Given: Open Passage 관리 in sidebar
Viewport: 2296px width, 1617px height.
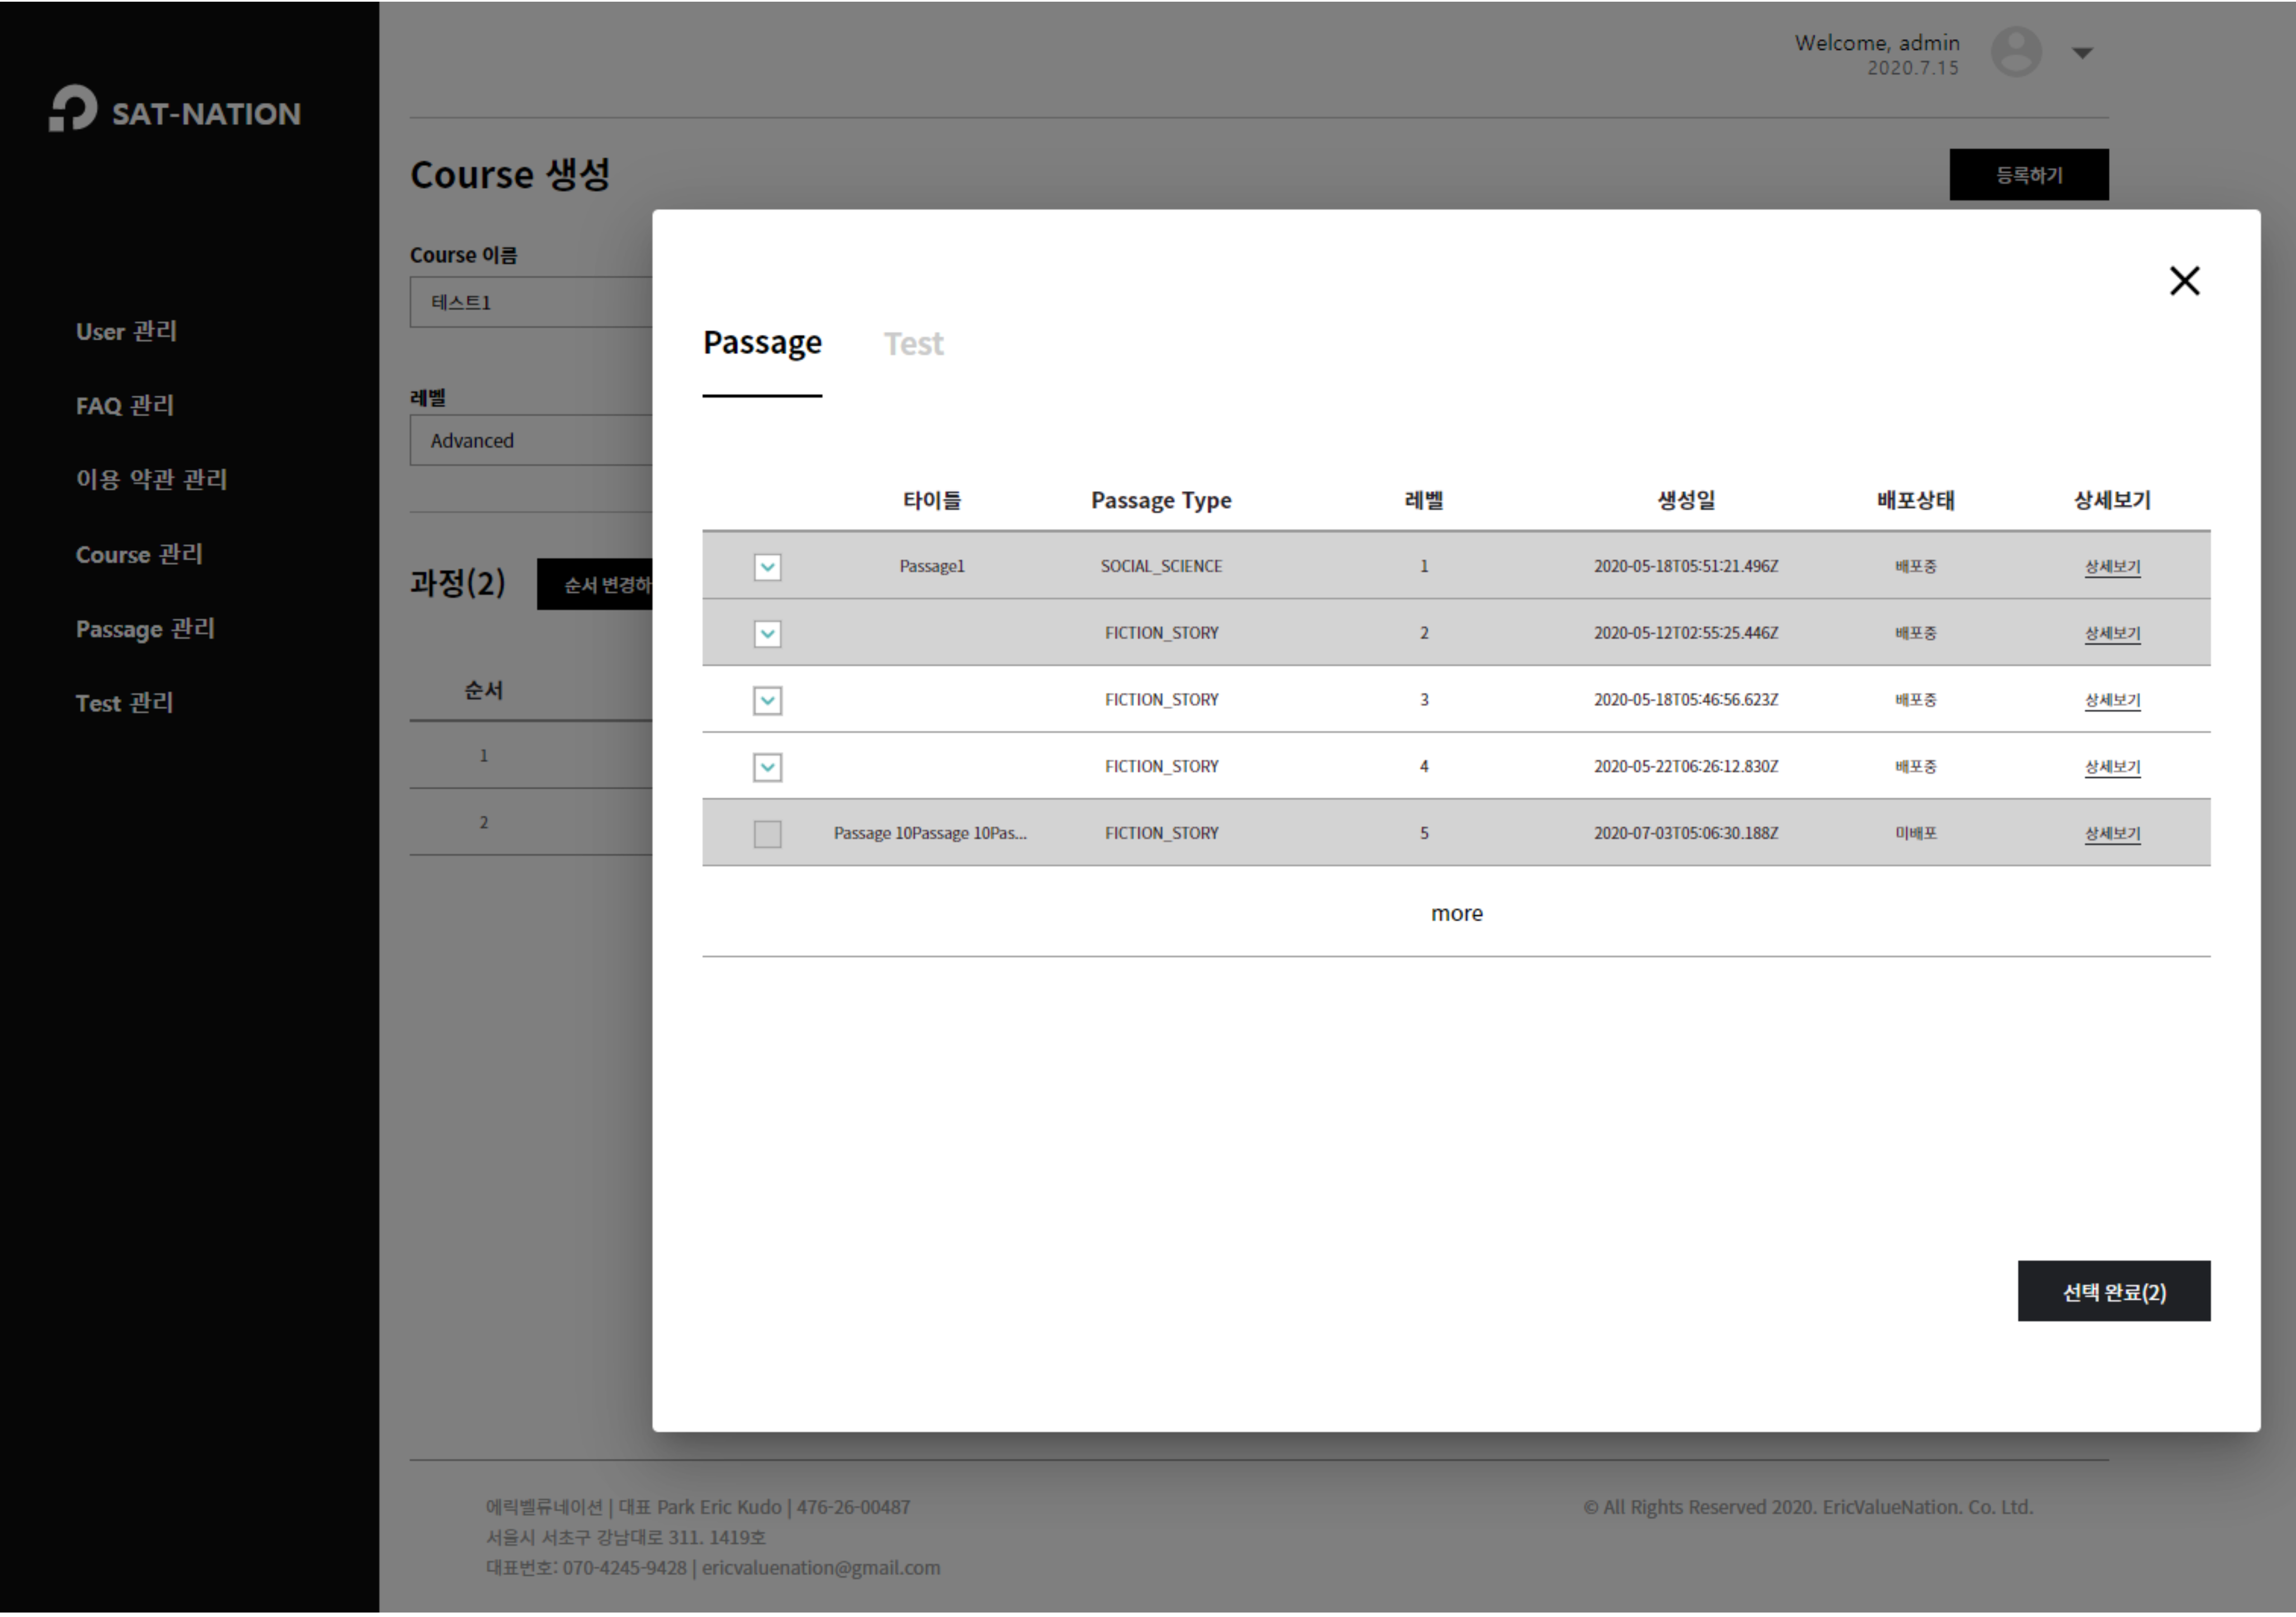Looking at the screenshot, I should tap(145, 629).
